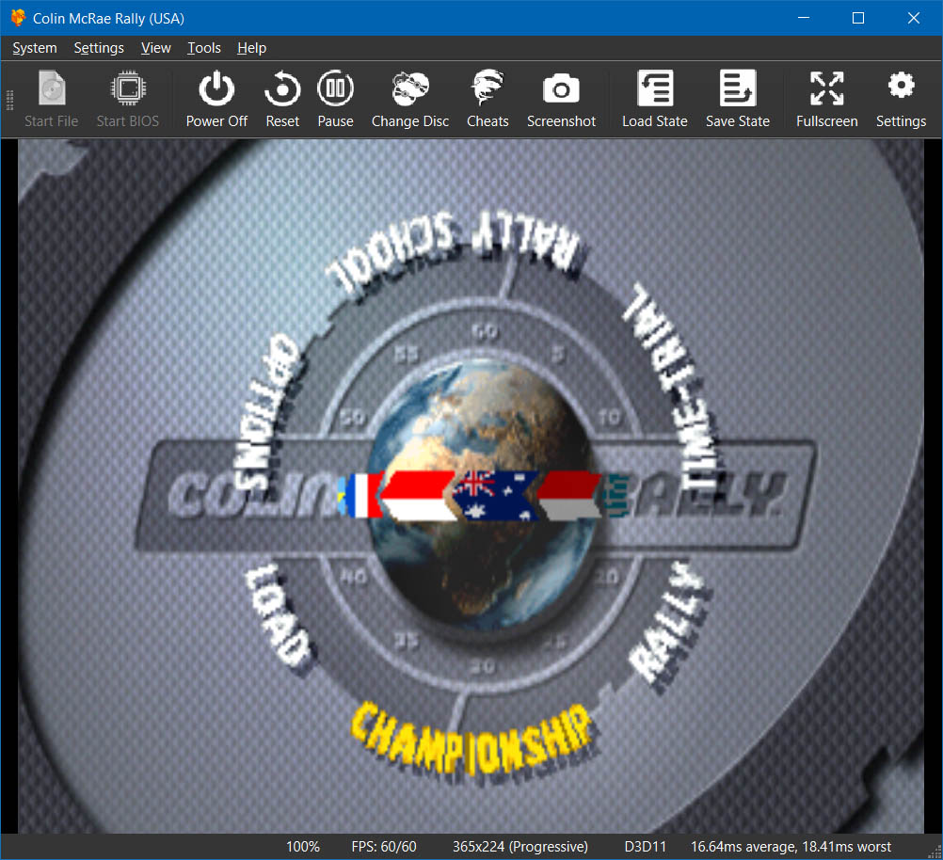Select the Rally School game option
The width and height of the screenshot is (943, 860).
tap(454, 252)
